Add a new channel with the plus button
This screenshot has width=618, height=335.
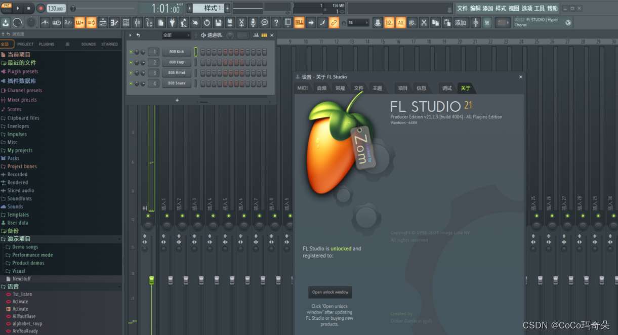click(x=177, y=100)
